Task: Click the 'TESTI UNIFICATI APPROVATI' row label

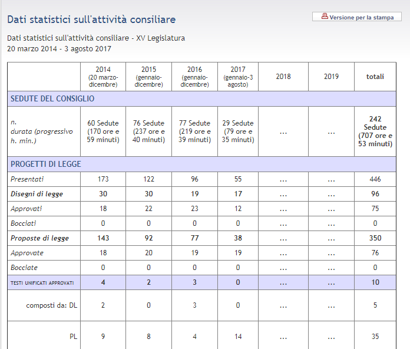Action: [x=42, y=283]
